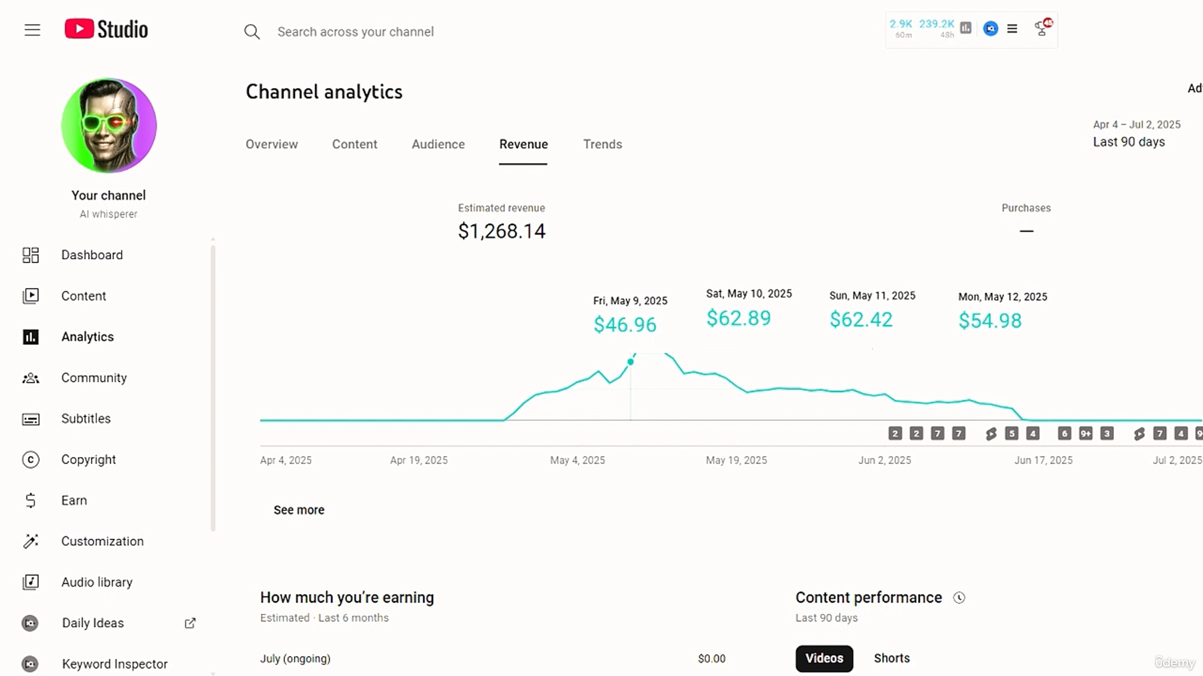
Task: Go to the Earn page in sidebar
Action: pos(74,500)
